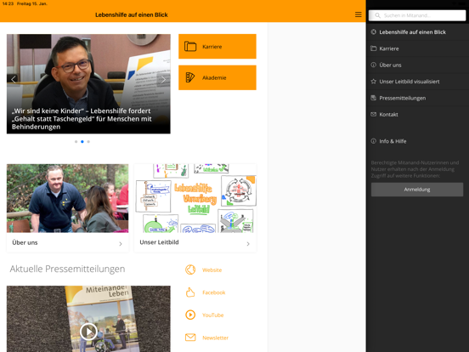Open the Akademie orange tile
The width and height of the screenshot is (469, 352).
(x=218, y=77)
